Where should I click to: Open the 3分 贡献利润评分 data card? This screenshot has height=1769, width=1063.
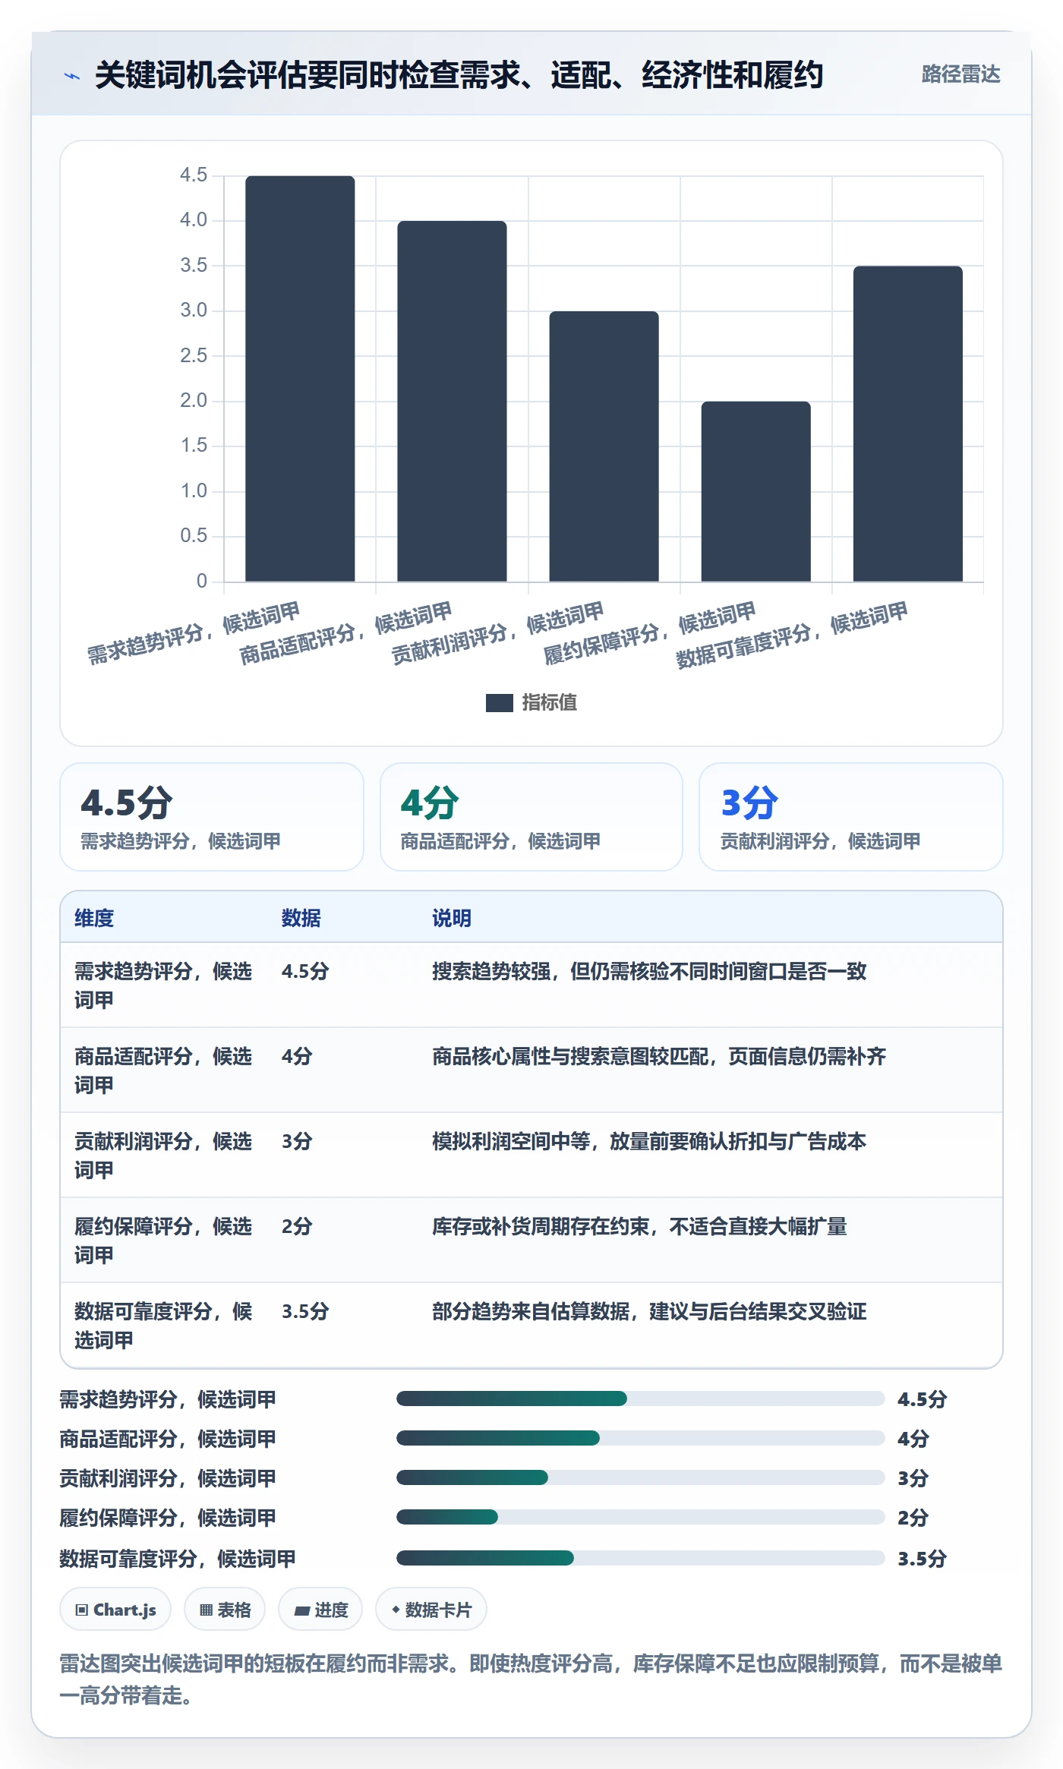851,817
